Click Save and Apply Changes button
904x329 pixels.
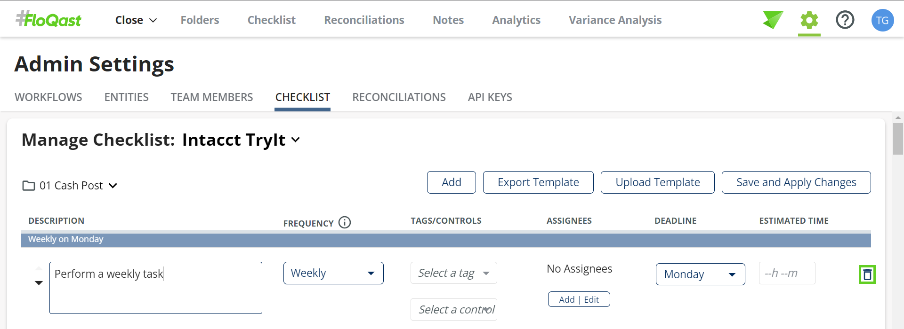[796, 182]
